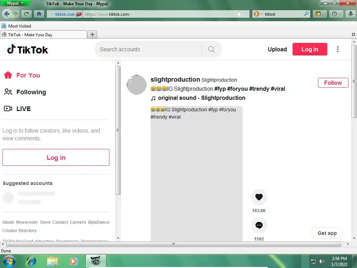Image resolution: width=357 pixels, height=268 pixels.
Task: Open the Most Visited bookmarks folder
Action: (16, 26)
